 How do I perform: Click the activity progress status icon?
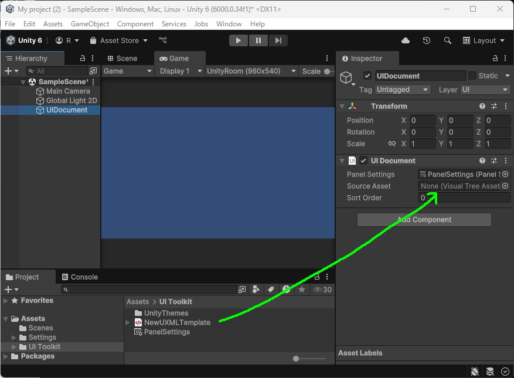[x=505, y=371]
